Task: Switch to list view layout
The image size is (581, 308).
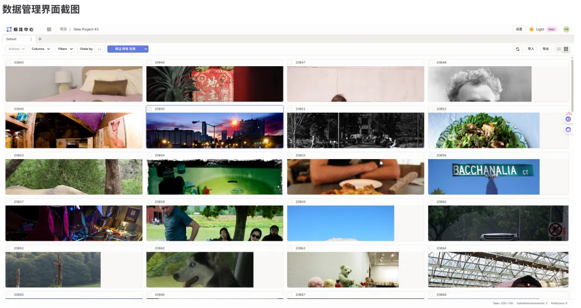Action: click(559, 49)
